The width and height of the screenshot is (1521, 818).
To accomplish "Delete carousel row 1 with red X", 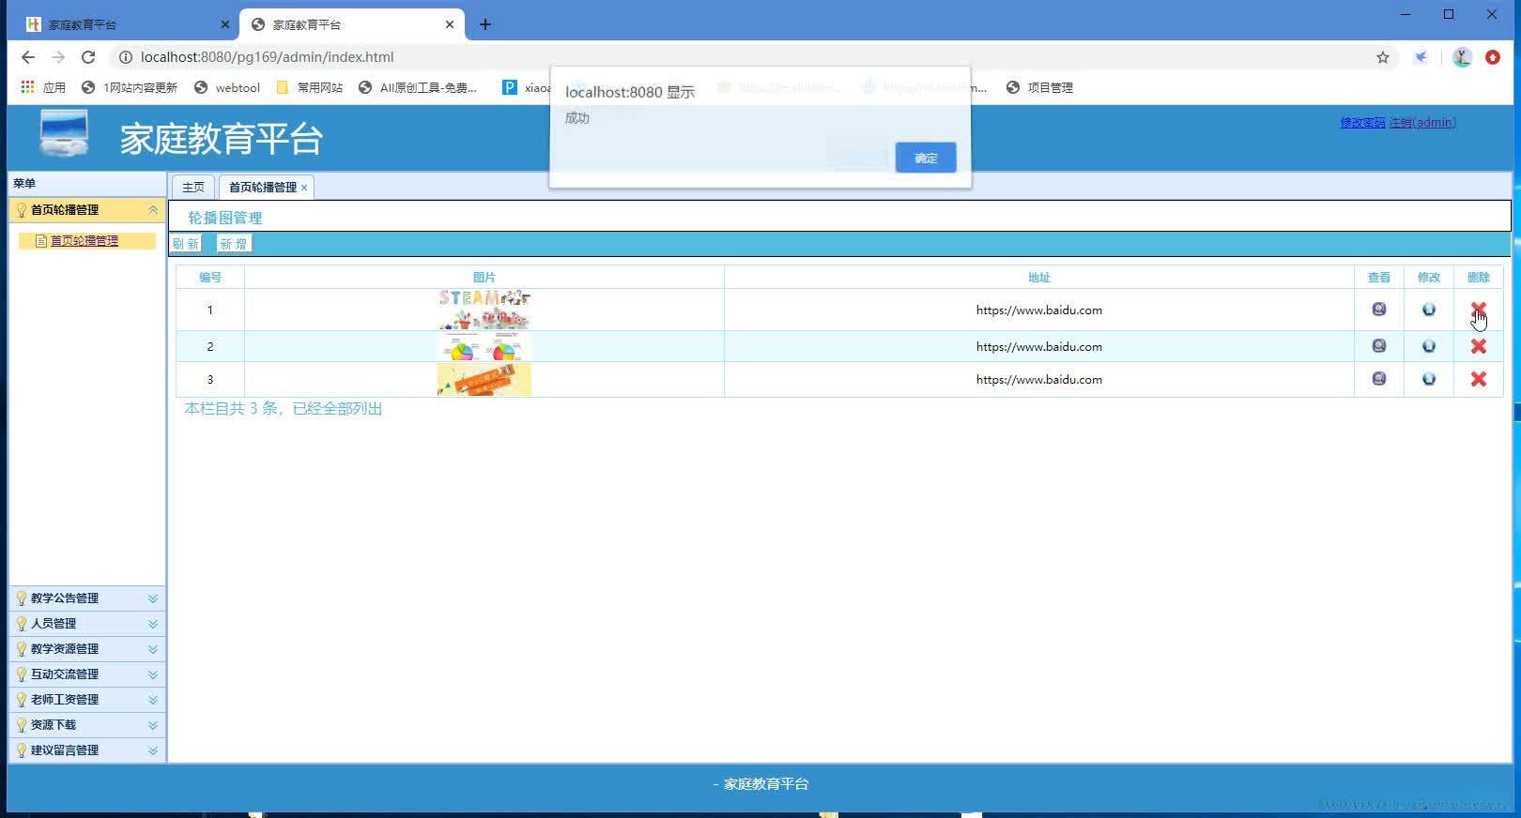I will tap(1478, 310).
